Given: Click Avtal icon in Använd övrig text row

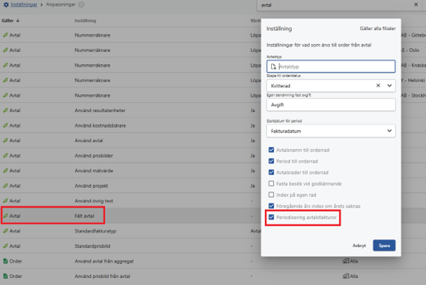Looking at the screenshot, I should (6, 201).
